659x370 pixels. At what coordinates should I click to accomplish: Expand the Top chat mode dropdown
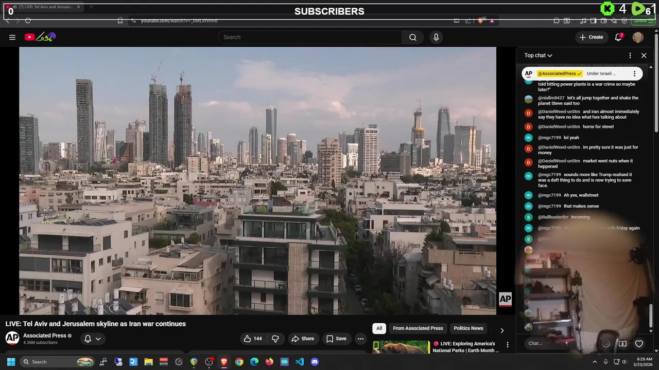click(x=538, y=55)
